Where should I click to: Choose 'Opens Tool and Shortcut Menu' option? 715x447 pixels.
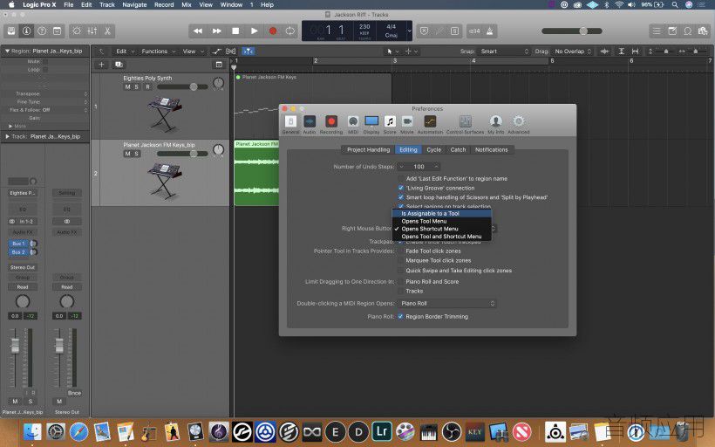tap(442, 237)
